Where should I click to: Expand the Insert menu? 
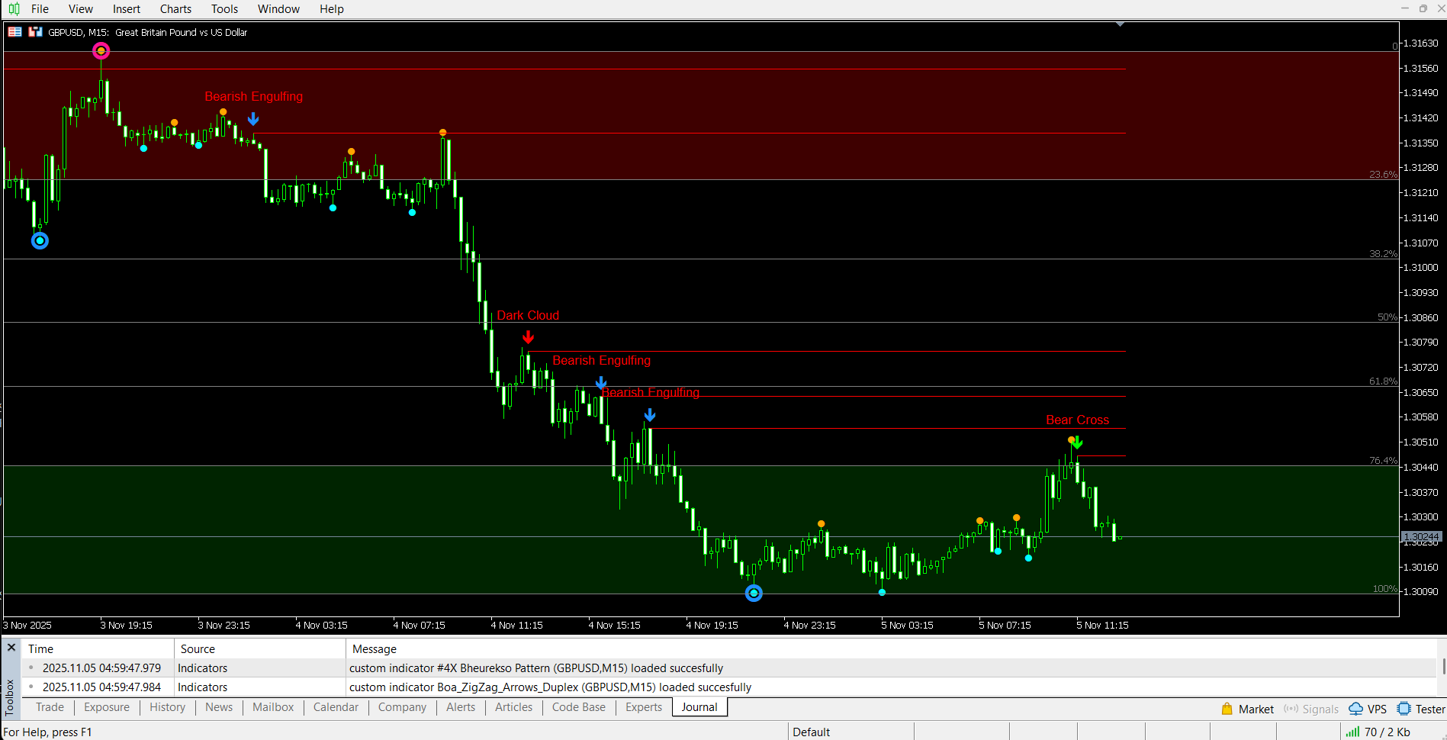(127, 9)
